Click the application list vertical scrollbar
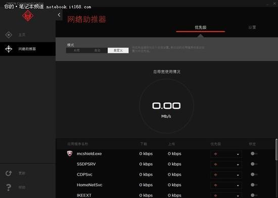 [x=276, y=150]
